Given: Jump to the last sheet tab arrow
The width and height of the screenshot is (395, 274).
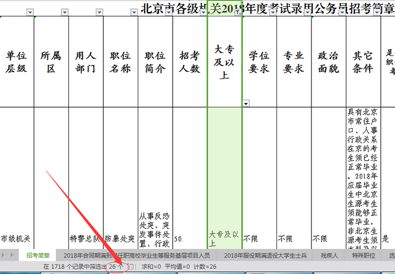Looking at the screenshot, I should click(12, 255).
